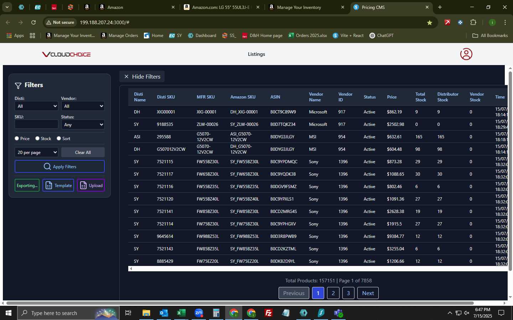Select the Stock radio button
513x320 pixels.
tap(37, 138)
